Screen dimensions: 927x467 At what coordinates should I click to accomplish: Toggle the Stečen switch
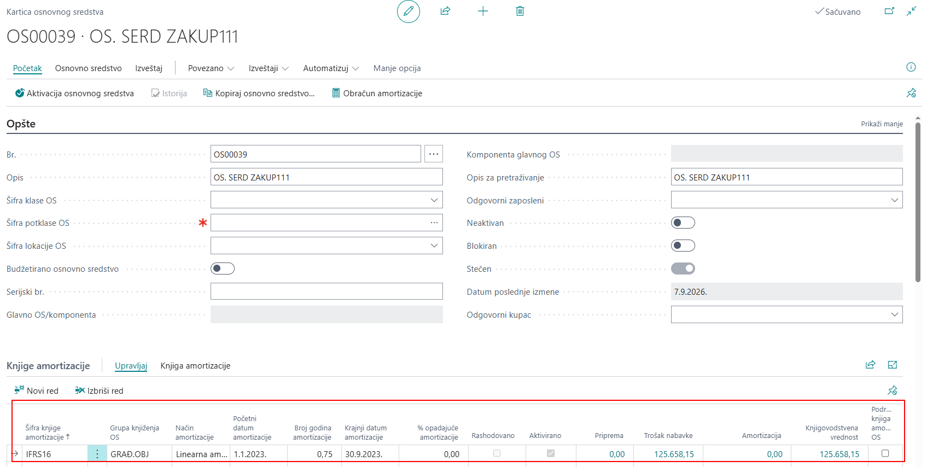click(683, 268)
